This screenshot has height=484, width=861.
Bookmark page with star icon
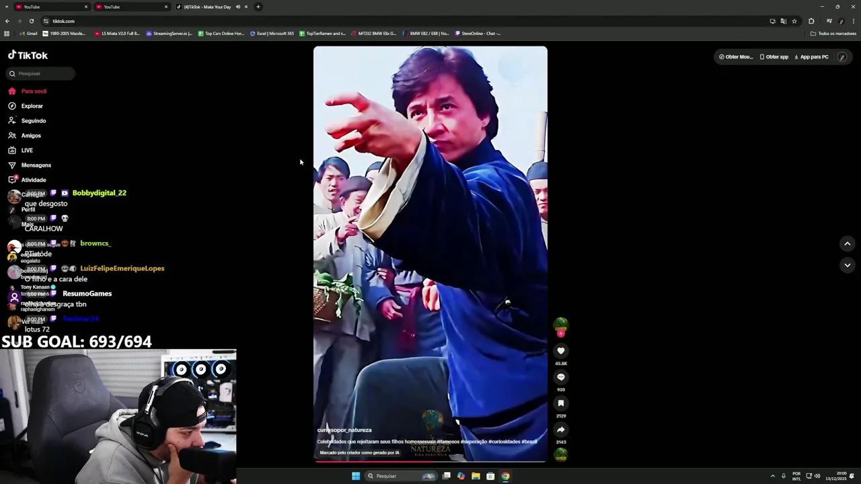pyautogui.click(x=794, y=21)
